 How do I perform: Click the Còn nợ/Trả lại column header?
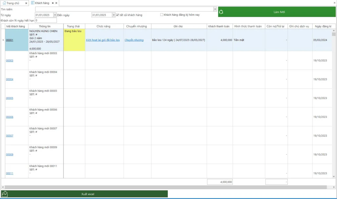276,26
